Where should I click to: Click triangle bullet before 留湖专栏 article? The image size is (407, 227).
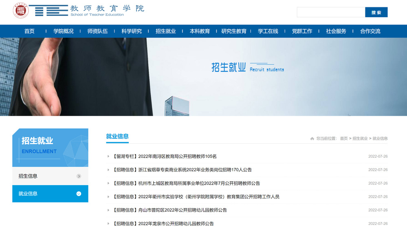coord(108,156)
